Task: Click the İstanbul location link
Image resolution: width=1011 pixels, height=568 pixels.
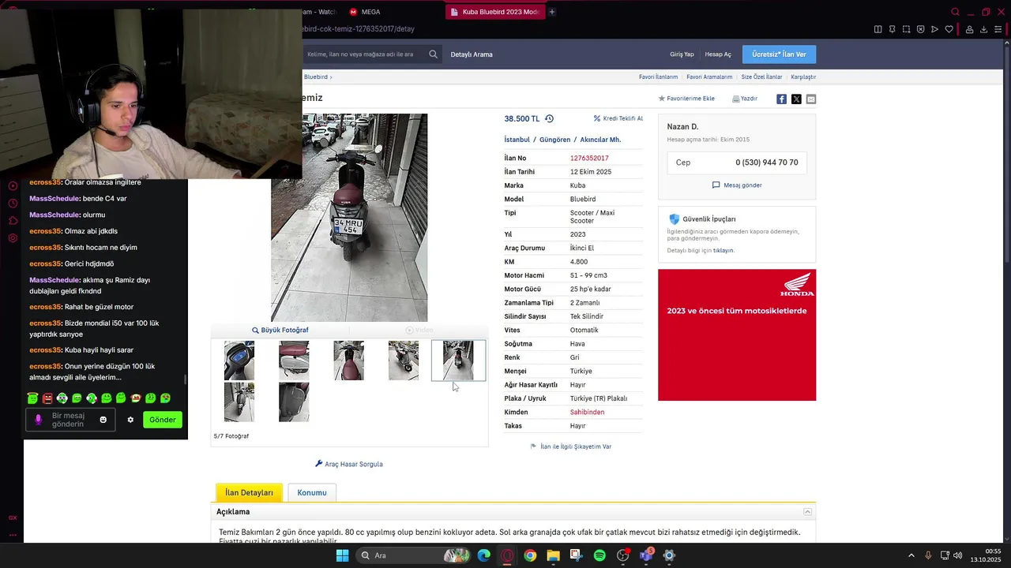Action: click(x=517, y=140)
